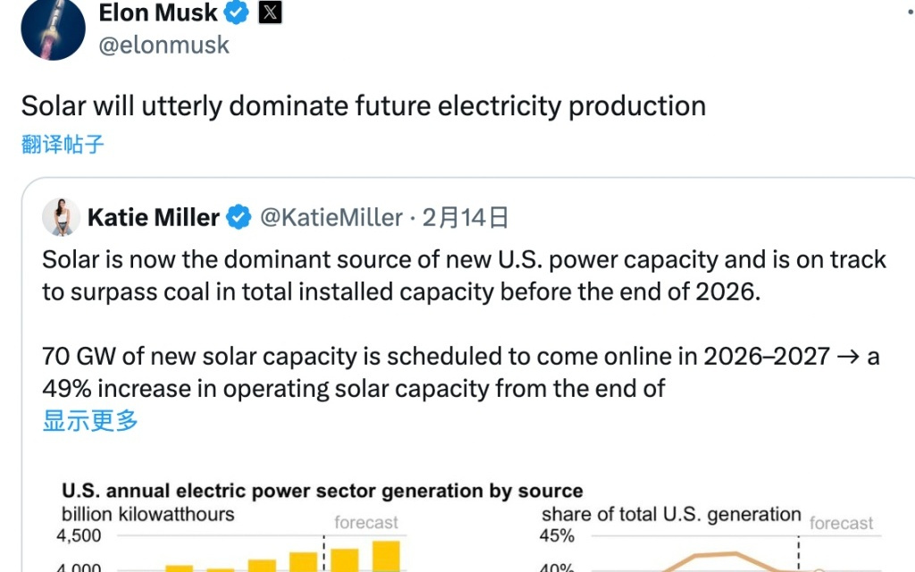Viewport: 915px width, 572px height.
Task: Expand quoted post with 显示更多
Action: coord(90,421)
